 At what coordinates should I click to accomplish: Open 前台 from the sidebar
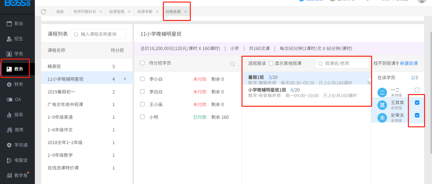pyautogui.click(x=17, y=23)
